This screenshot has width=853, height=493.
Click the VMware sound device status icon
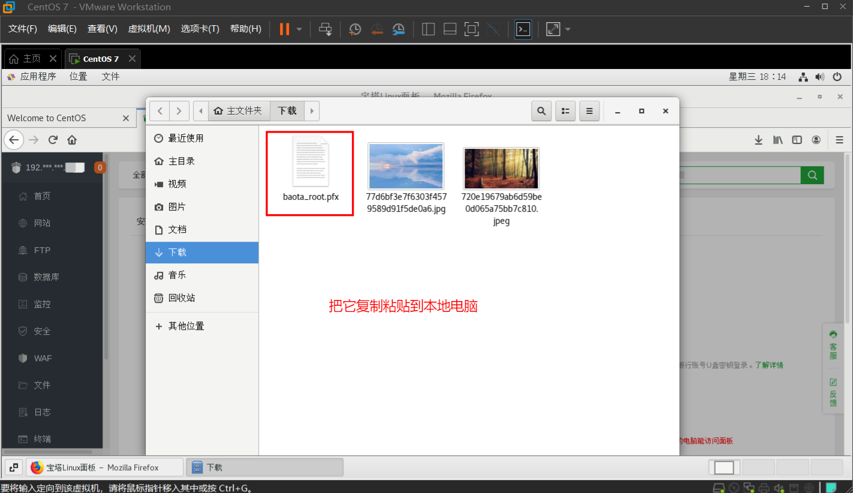pyautogui.click(x=779, y=488)
